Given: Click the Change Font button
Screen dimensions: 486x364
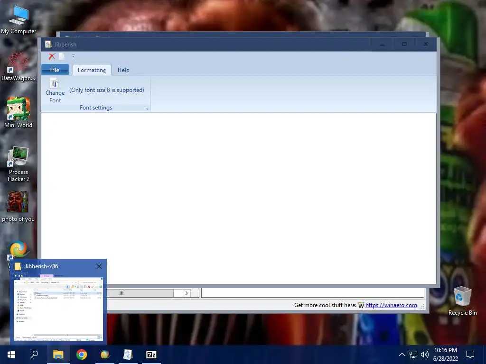Looking at the screenshot, I should [x=55, y=91].
